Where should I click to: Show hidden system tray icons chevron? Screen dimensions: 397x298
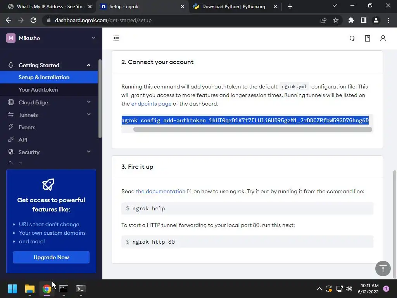319,289
